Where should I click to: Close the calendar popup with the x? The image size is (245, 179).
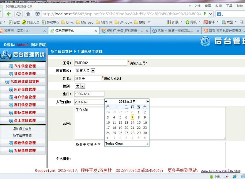pos(147,144)
